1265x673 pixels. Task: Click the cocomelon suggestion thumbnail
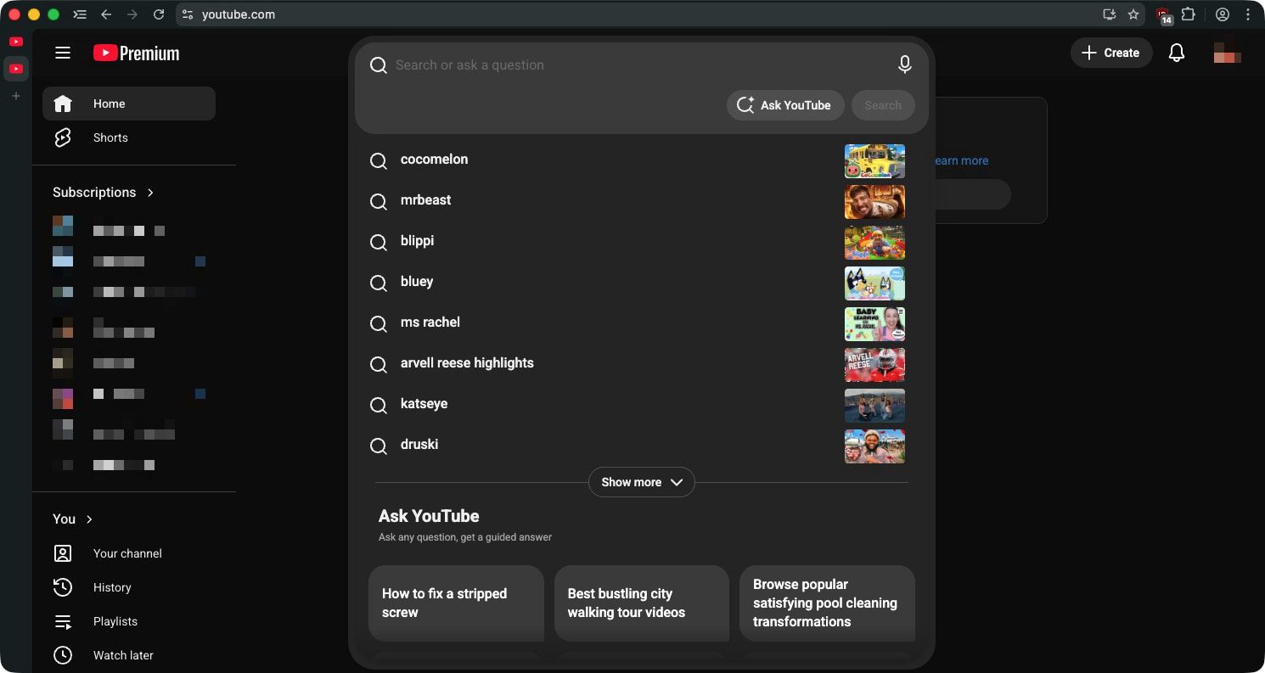pos(874,161)
